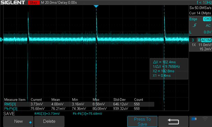Click the Curr 14.0Mpts memory depth text

click(200, 13)
